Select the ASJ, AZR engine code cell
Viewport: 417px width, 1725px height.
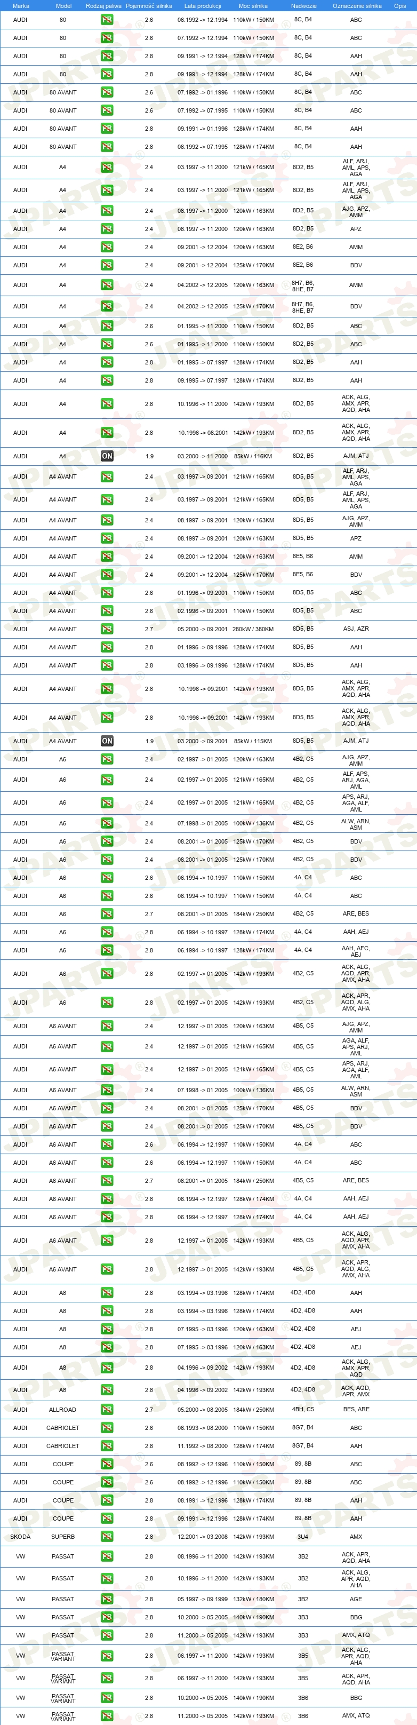coord(356,629)
